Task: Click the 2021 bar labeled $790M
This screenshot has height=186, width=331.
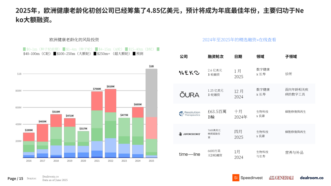Action: pyautogui.click(x=97, y=125)
